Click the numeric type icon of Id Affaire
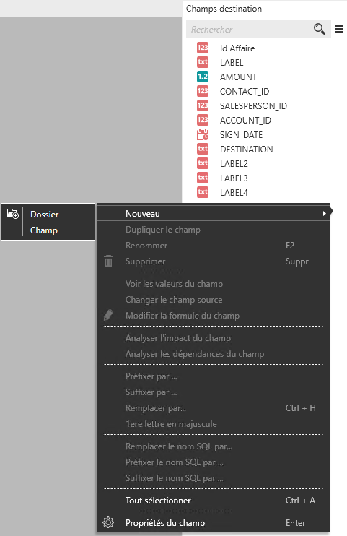347x536 pixels. [x=203, y=48]
